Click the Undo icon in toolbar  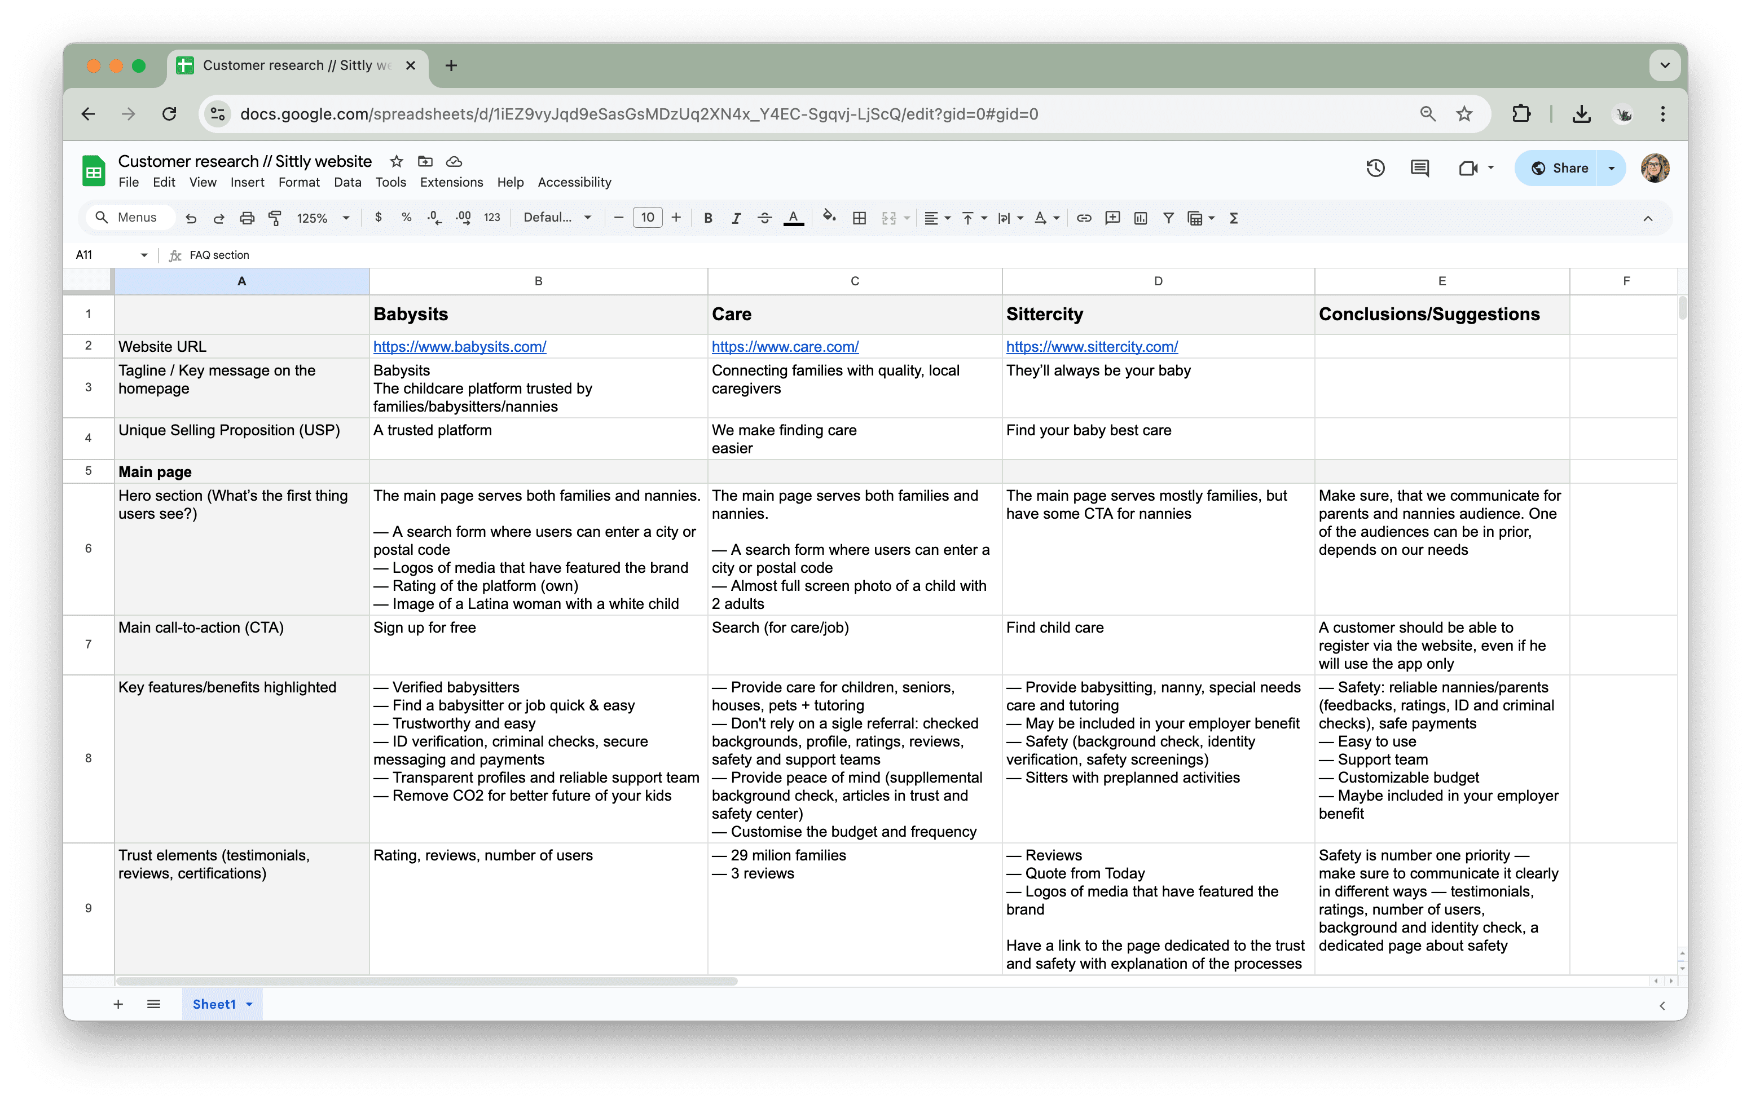coord(191,218)
